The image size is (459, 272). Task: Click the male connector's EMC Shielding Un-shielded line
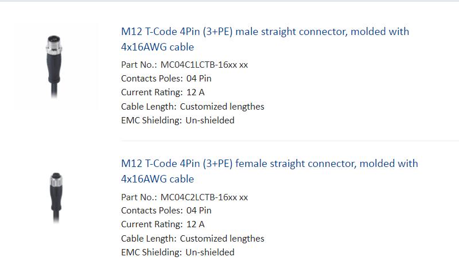(x=178, y=121)
